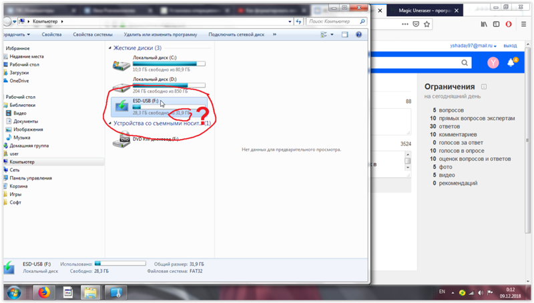This screenshot has width=534, height=303.
Task: Open Firefox from the taskbar
Action: tap(44, 293)
